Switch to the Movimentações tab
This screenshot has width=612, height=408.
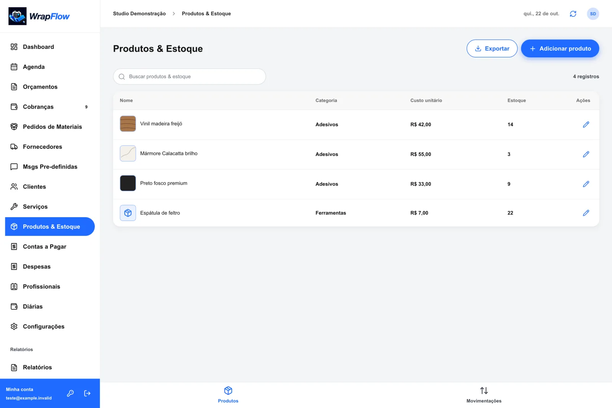pyautogui.click(x=484, y=395)
